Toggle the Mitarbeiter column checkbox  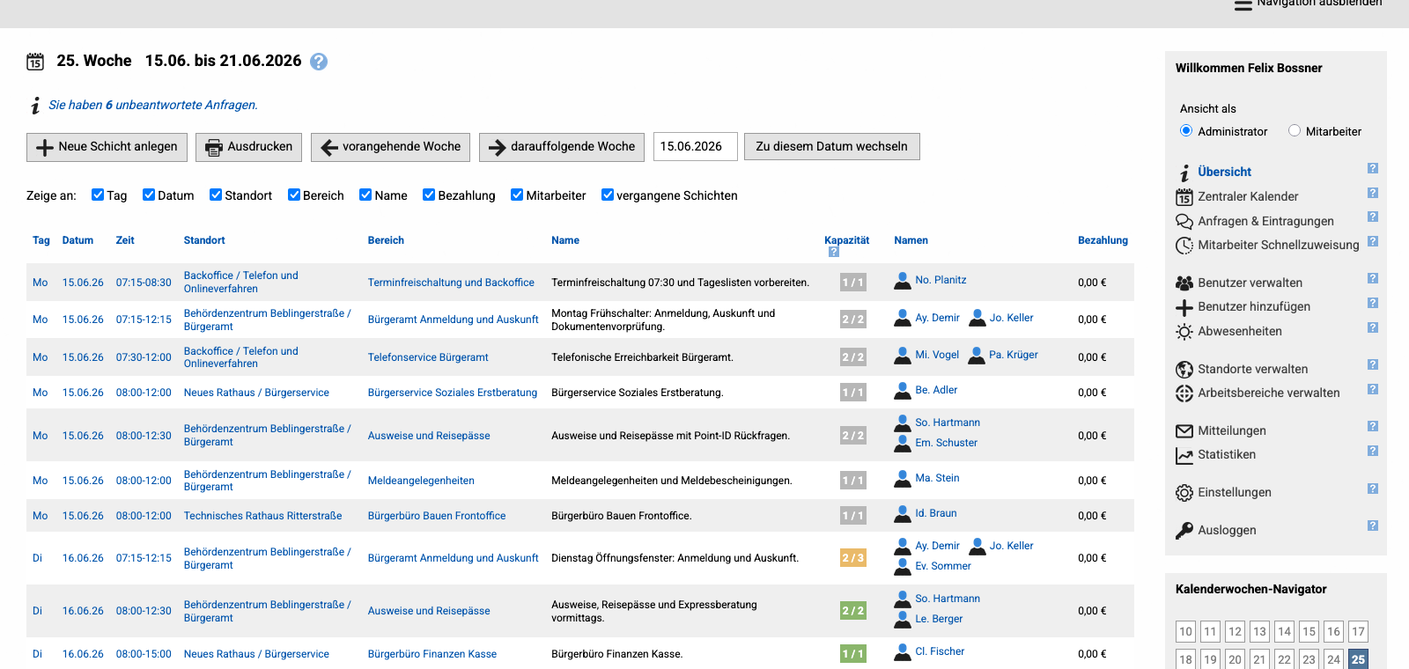[517, 195]
